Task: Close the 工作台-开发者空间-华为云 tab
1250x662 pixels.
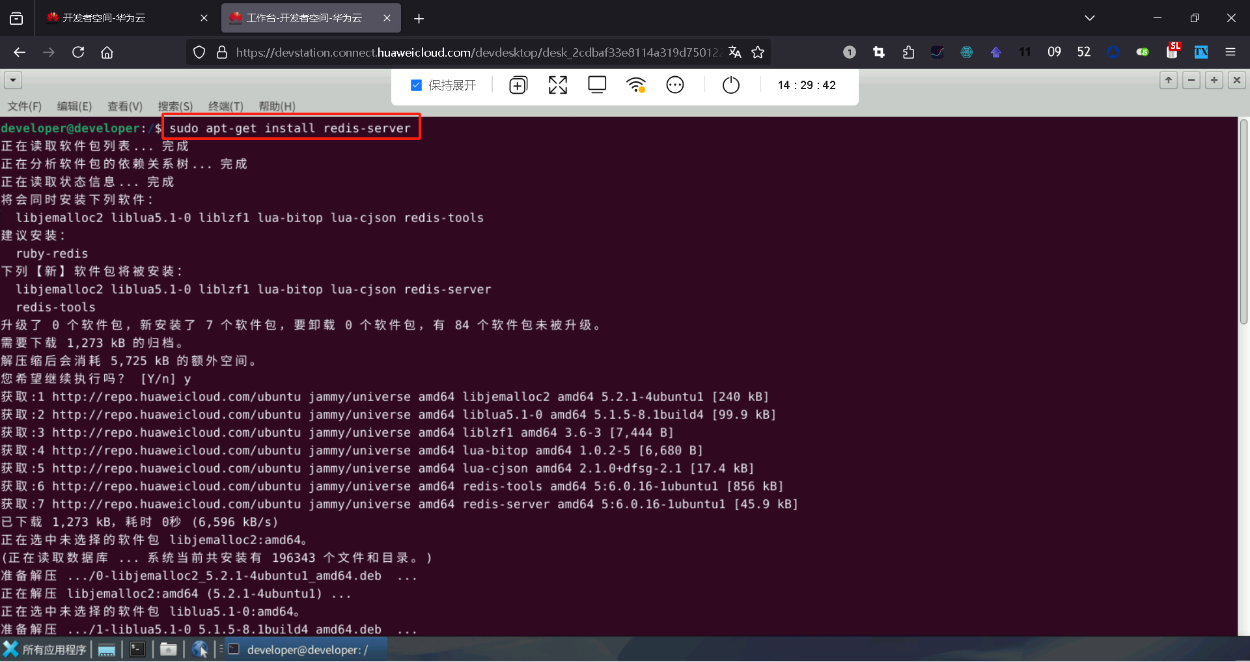Action: point(387,18)
